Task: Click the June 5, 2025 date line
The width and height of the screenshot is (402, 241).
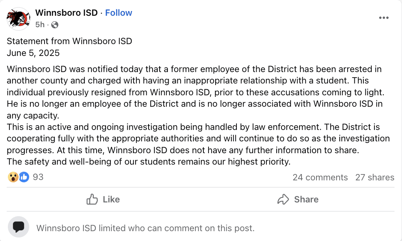Action: point(33,53)
